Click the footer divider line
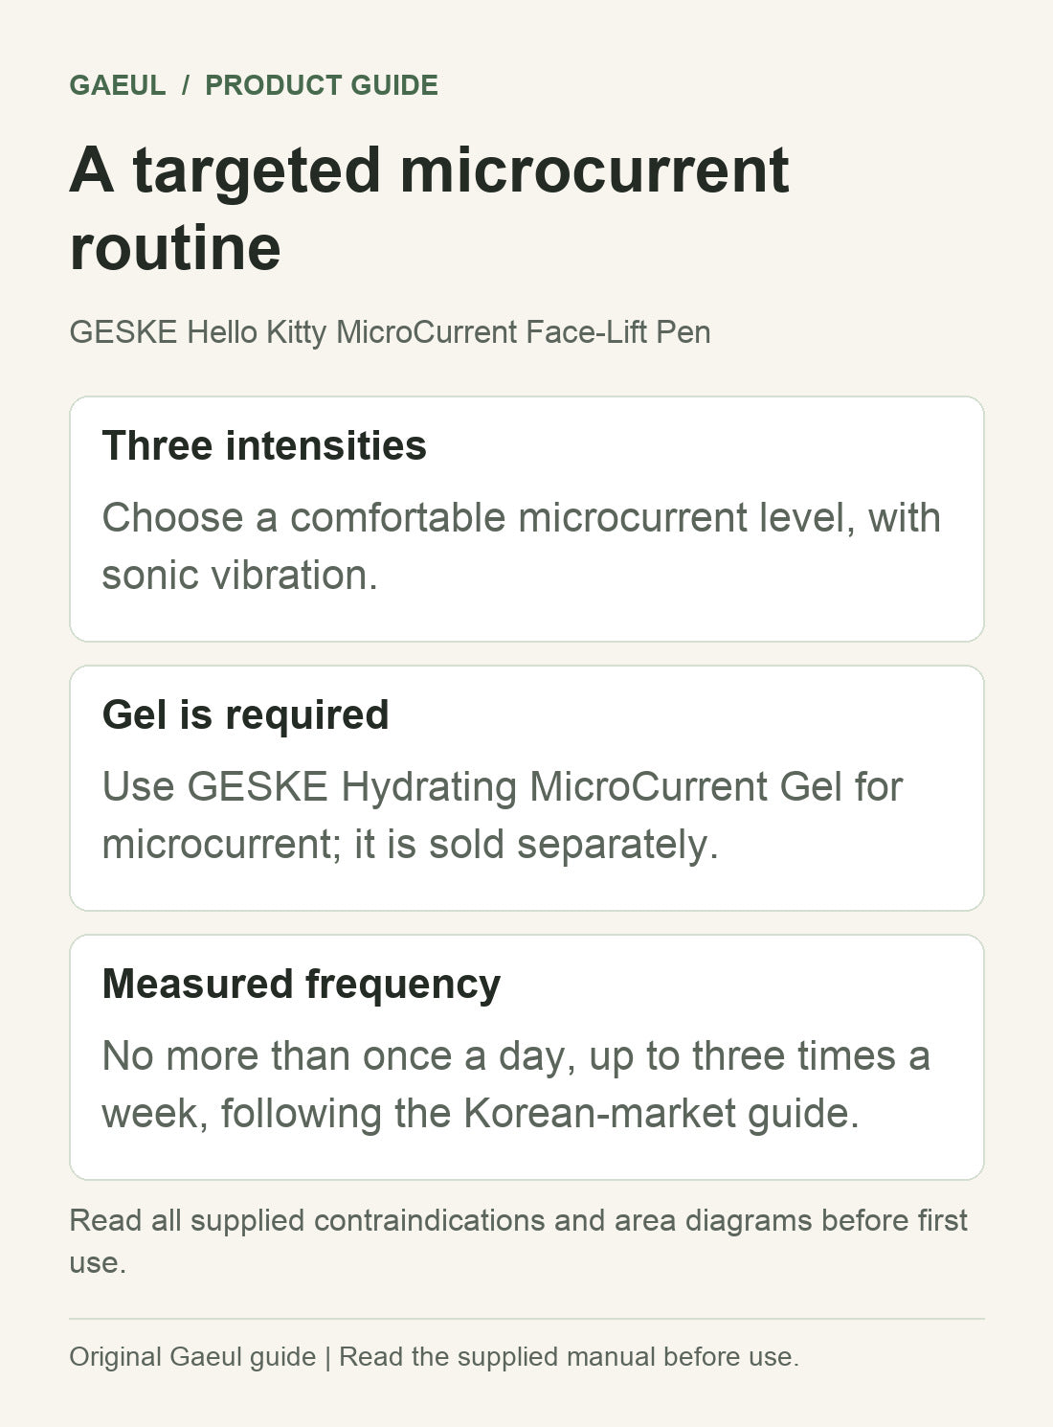This screenshot has width=1053, height=1427. click(526, 1319)
